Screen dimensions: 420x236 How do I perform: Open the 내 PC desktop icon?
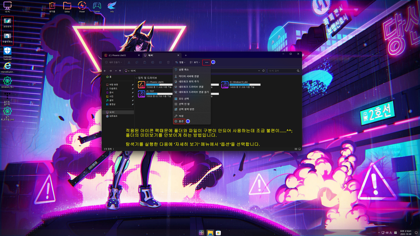(8, 7)
